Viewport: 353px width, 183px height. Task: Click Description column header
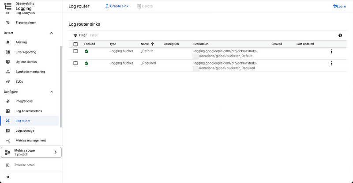point(171,44)
